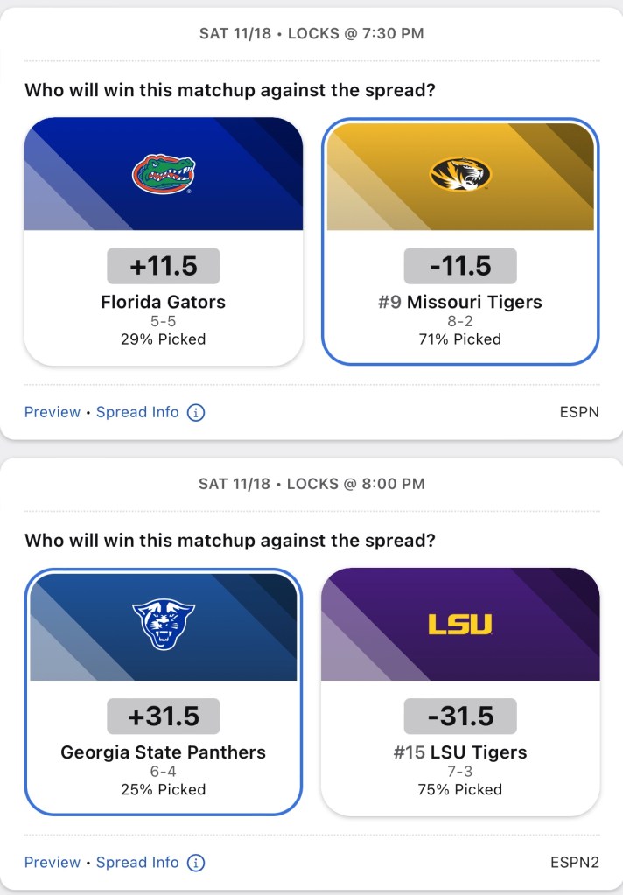Pick #15 LSU Tigers -31.5 card

point(460,752)
